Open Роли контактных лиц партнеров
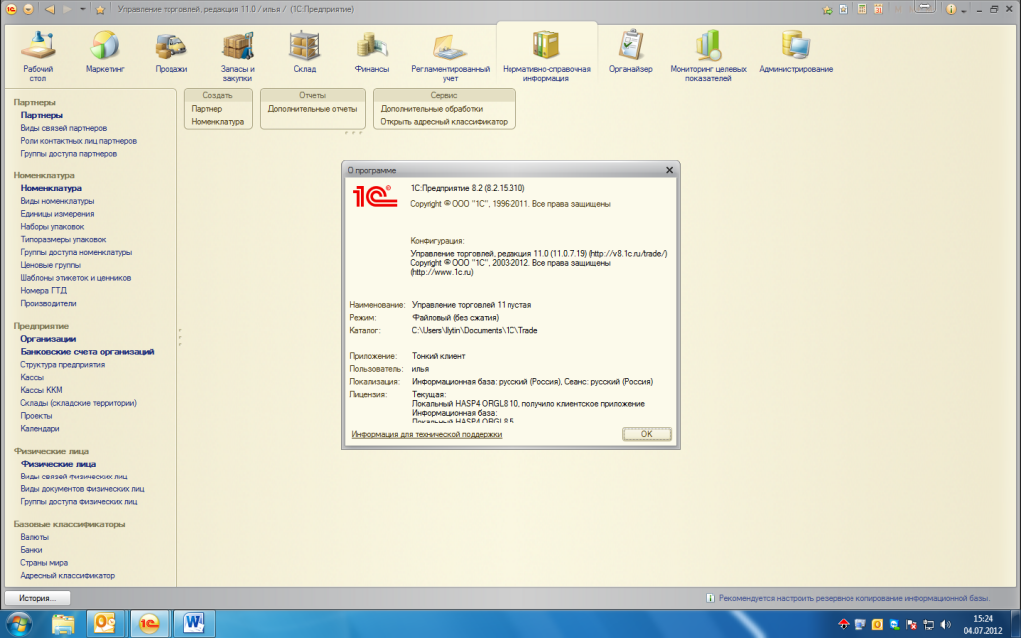 [x=78, y=141]
